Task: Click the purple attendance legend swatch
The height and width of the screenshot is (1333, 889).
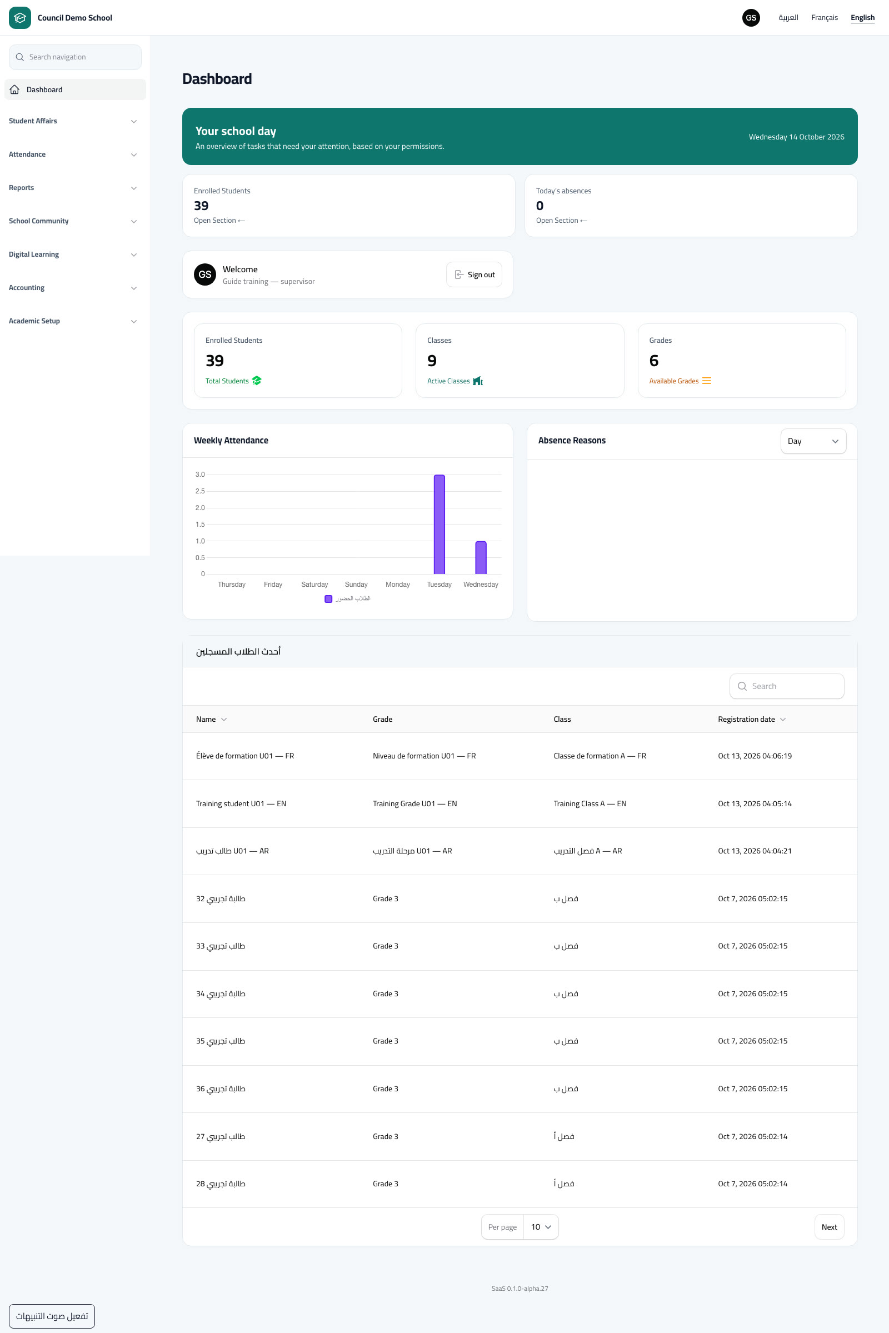Action: [x=328, y=599]
